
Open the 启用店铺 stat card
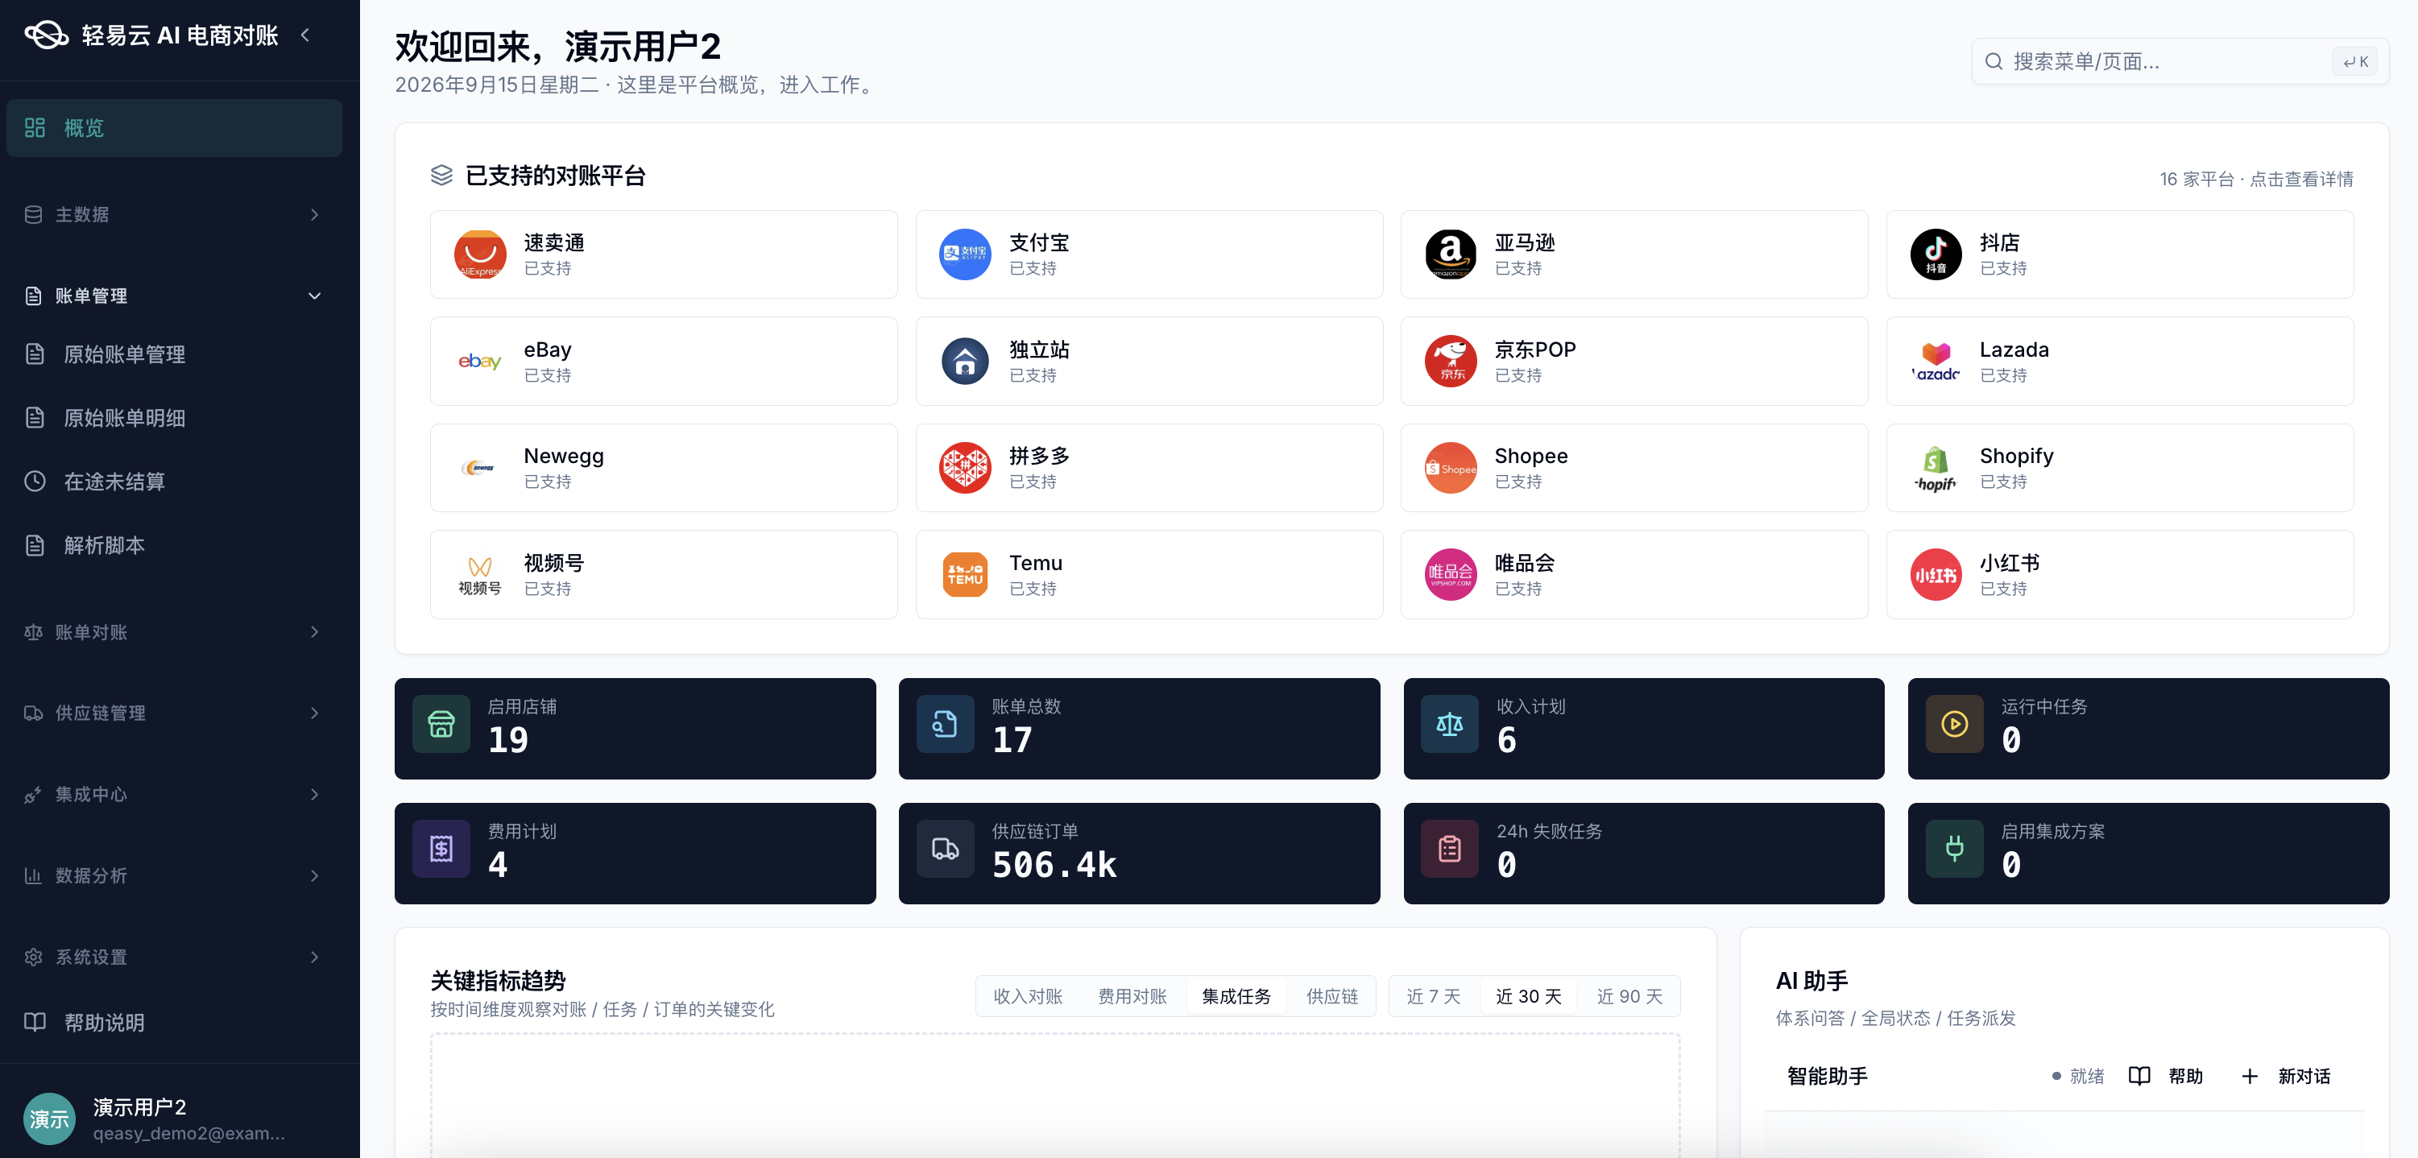click(635, 728)
